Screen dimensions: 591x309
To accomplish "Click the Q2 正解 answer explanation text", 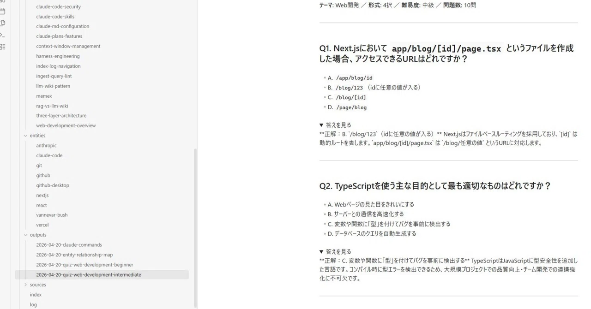I will (448, 270).
